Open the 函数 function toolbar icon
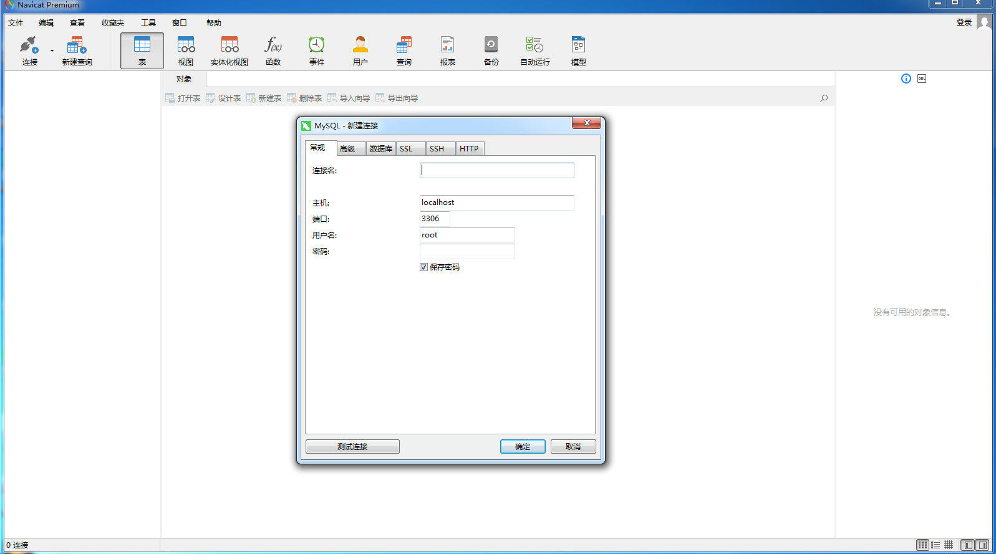This screenshot has height=554, width=996. click(x=273, y=50)
